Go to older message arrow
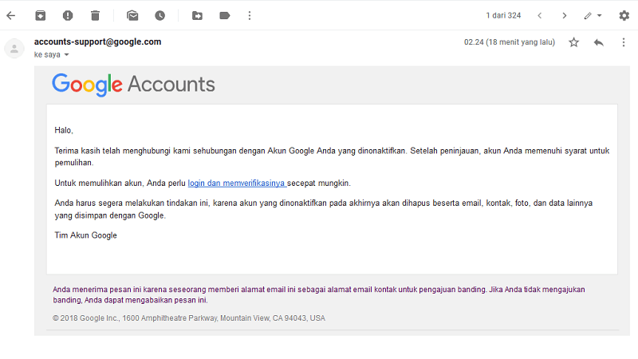This screenshot has width=638, height=359. coord(565,16)
